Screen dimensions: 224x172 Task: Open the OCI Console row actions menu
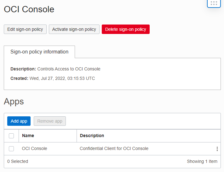tap(217, 149)
